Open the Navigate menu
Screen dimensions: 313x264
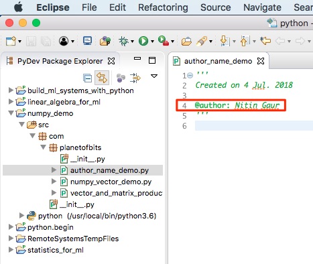coord(262,7)
